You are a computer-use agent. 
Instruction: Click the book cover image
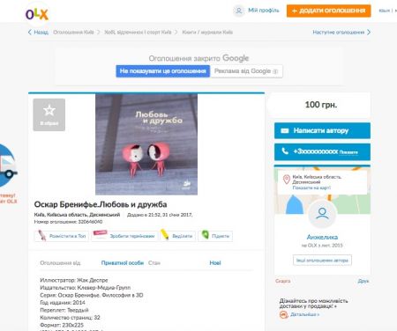click(x=146, y=144)
